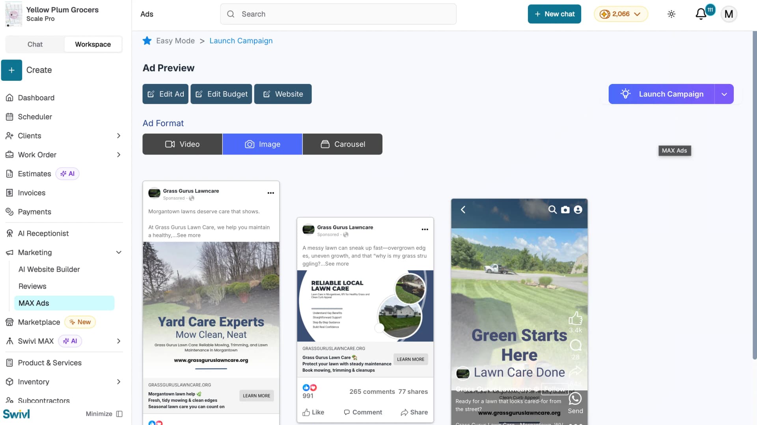
Task: Click Reliable Local Lawn Care ad image
Action: (365, 306)
